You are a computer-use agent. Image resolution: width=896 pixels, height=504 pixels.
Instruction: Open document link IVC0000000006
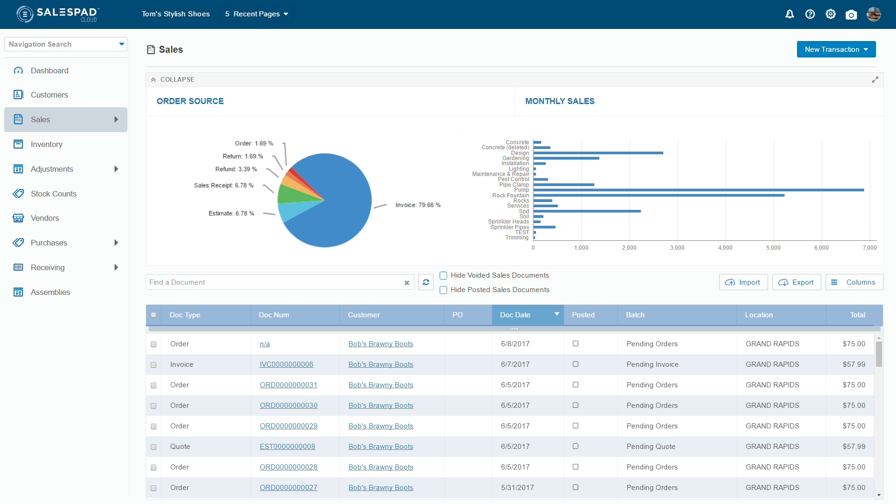[287, 364]
